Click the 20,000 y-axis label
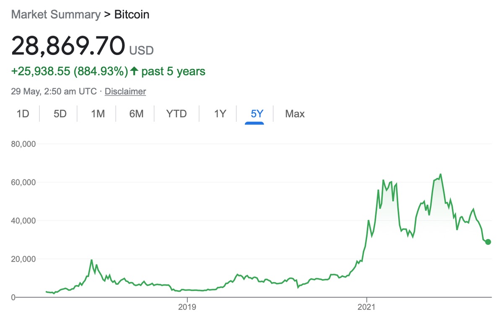 click(x=24, y=259)
